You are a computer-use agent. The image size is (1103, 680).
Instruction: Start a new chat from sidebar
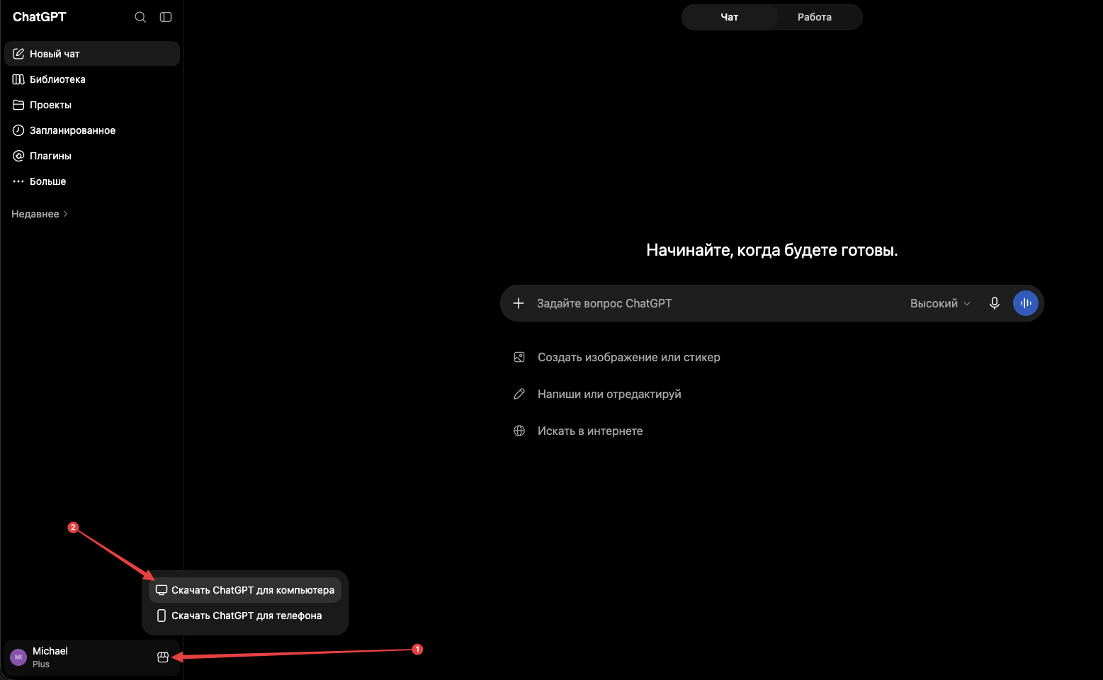[x=92, y=54]
